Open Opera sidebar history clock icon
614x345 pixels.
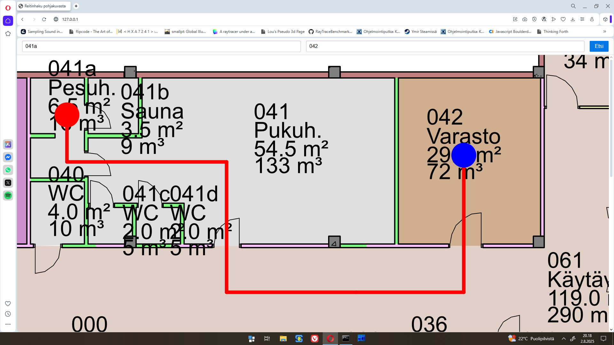tap(8, 314)
